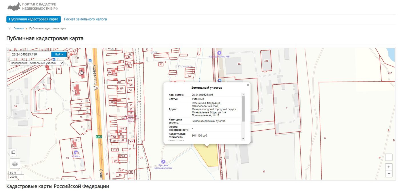Click the Монест purple marker icon
Image resolution: width=400 pixels, height=191 pixels.
[x=76, y=153]
